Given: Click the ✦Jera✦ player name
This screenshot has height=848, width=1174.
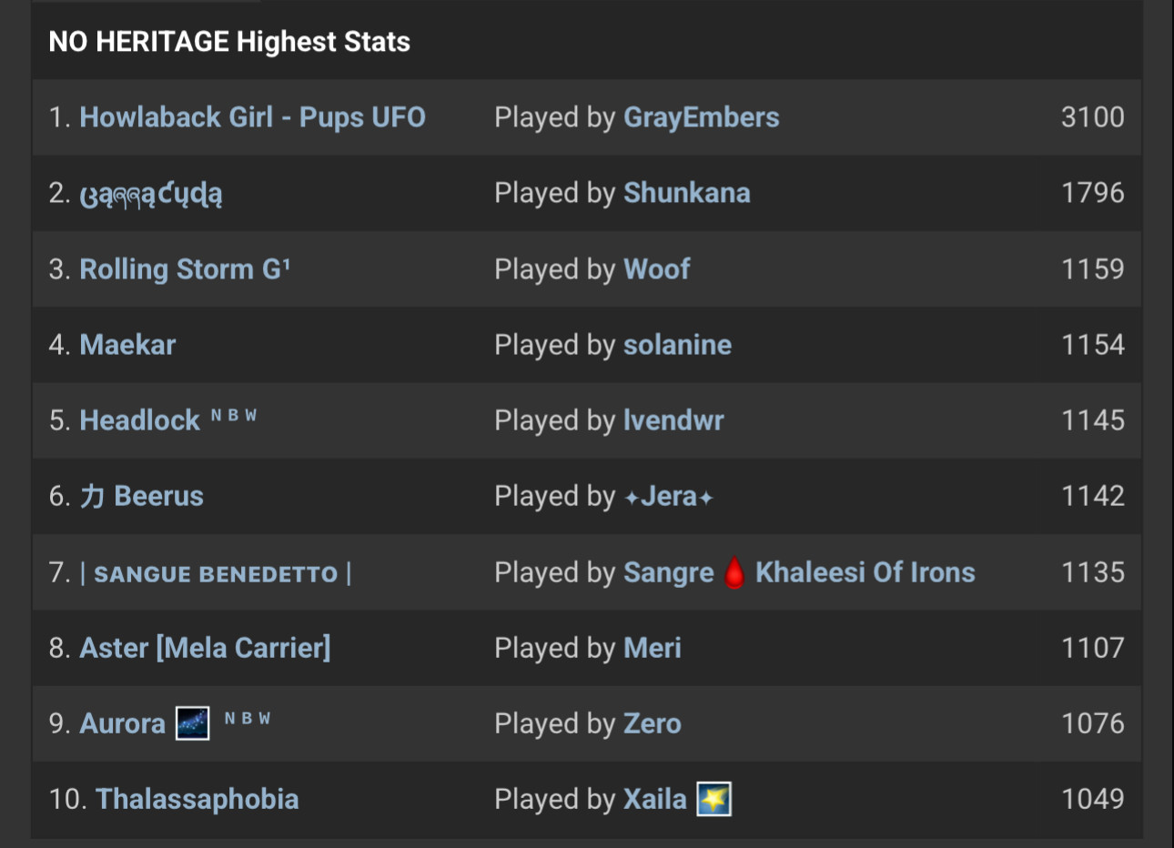Looking at the screenshot, I should point(669,496).
